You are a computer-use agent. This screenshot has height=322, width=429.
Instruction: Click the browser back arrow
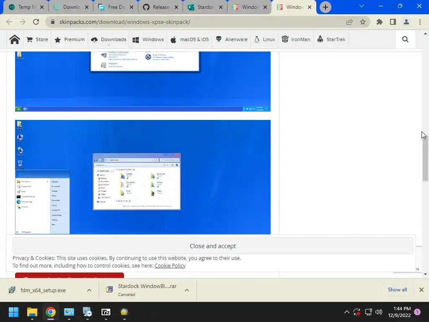pos(9,22)
